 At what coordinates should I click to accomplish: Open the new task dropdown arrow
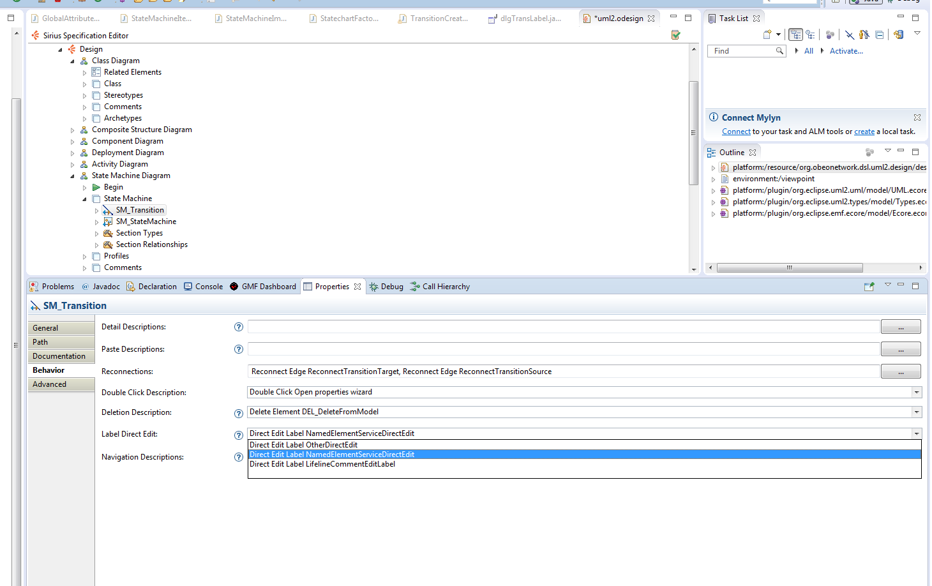coord(778,34)
